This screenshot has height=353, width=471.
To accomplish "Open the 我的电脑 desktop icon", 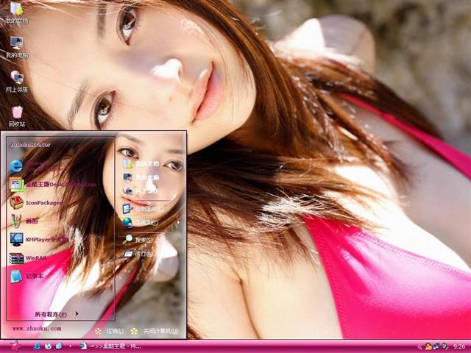I will tap(17, 47).
